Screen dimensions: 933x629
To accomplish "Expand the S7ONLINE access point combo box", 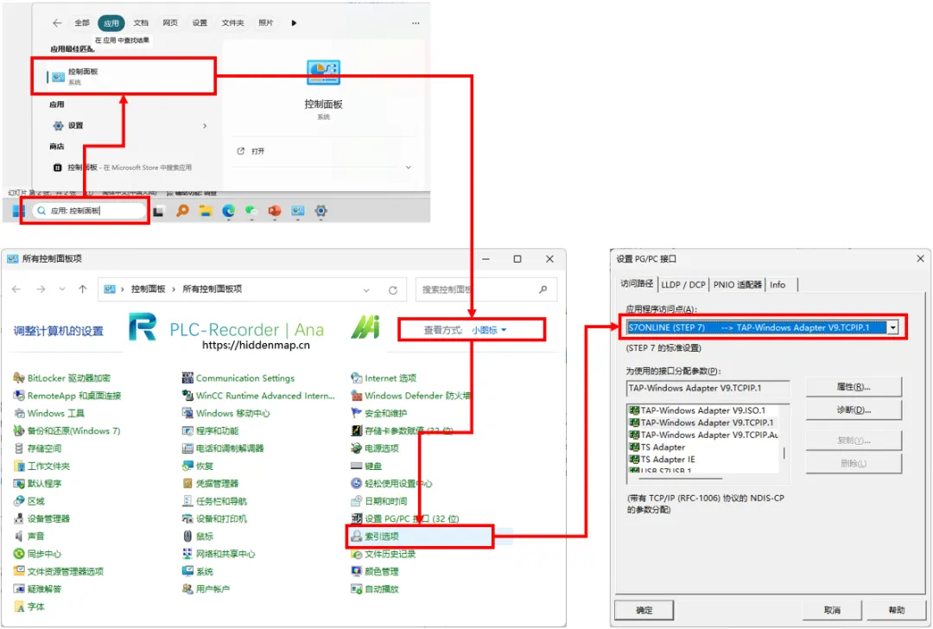I will pos(892,327).
